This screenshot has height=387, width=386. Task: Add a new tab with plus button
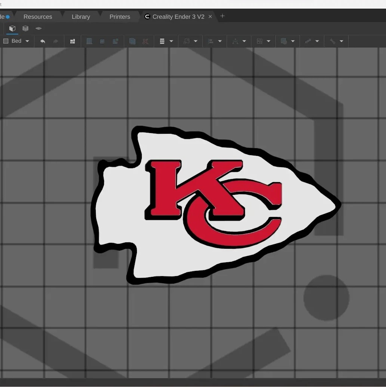click(x=223, y=16)
